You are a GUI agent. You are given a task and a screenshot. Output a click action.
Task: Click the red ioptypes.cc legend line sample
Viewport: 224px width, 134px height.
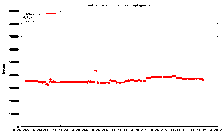(51, 14)
